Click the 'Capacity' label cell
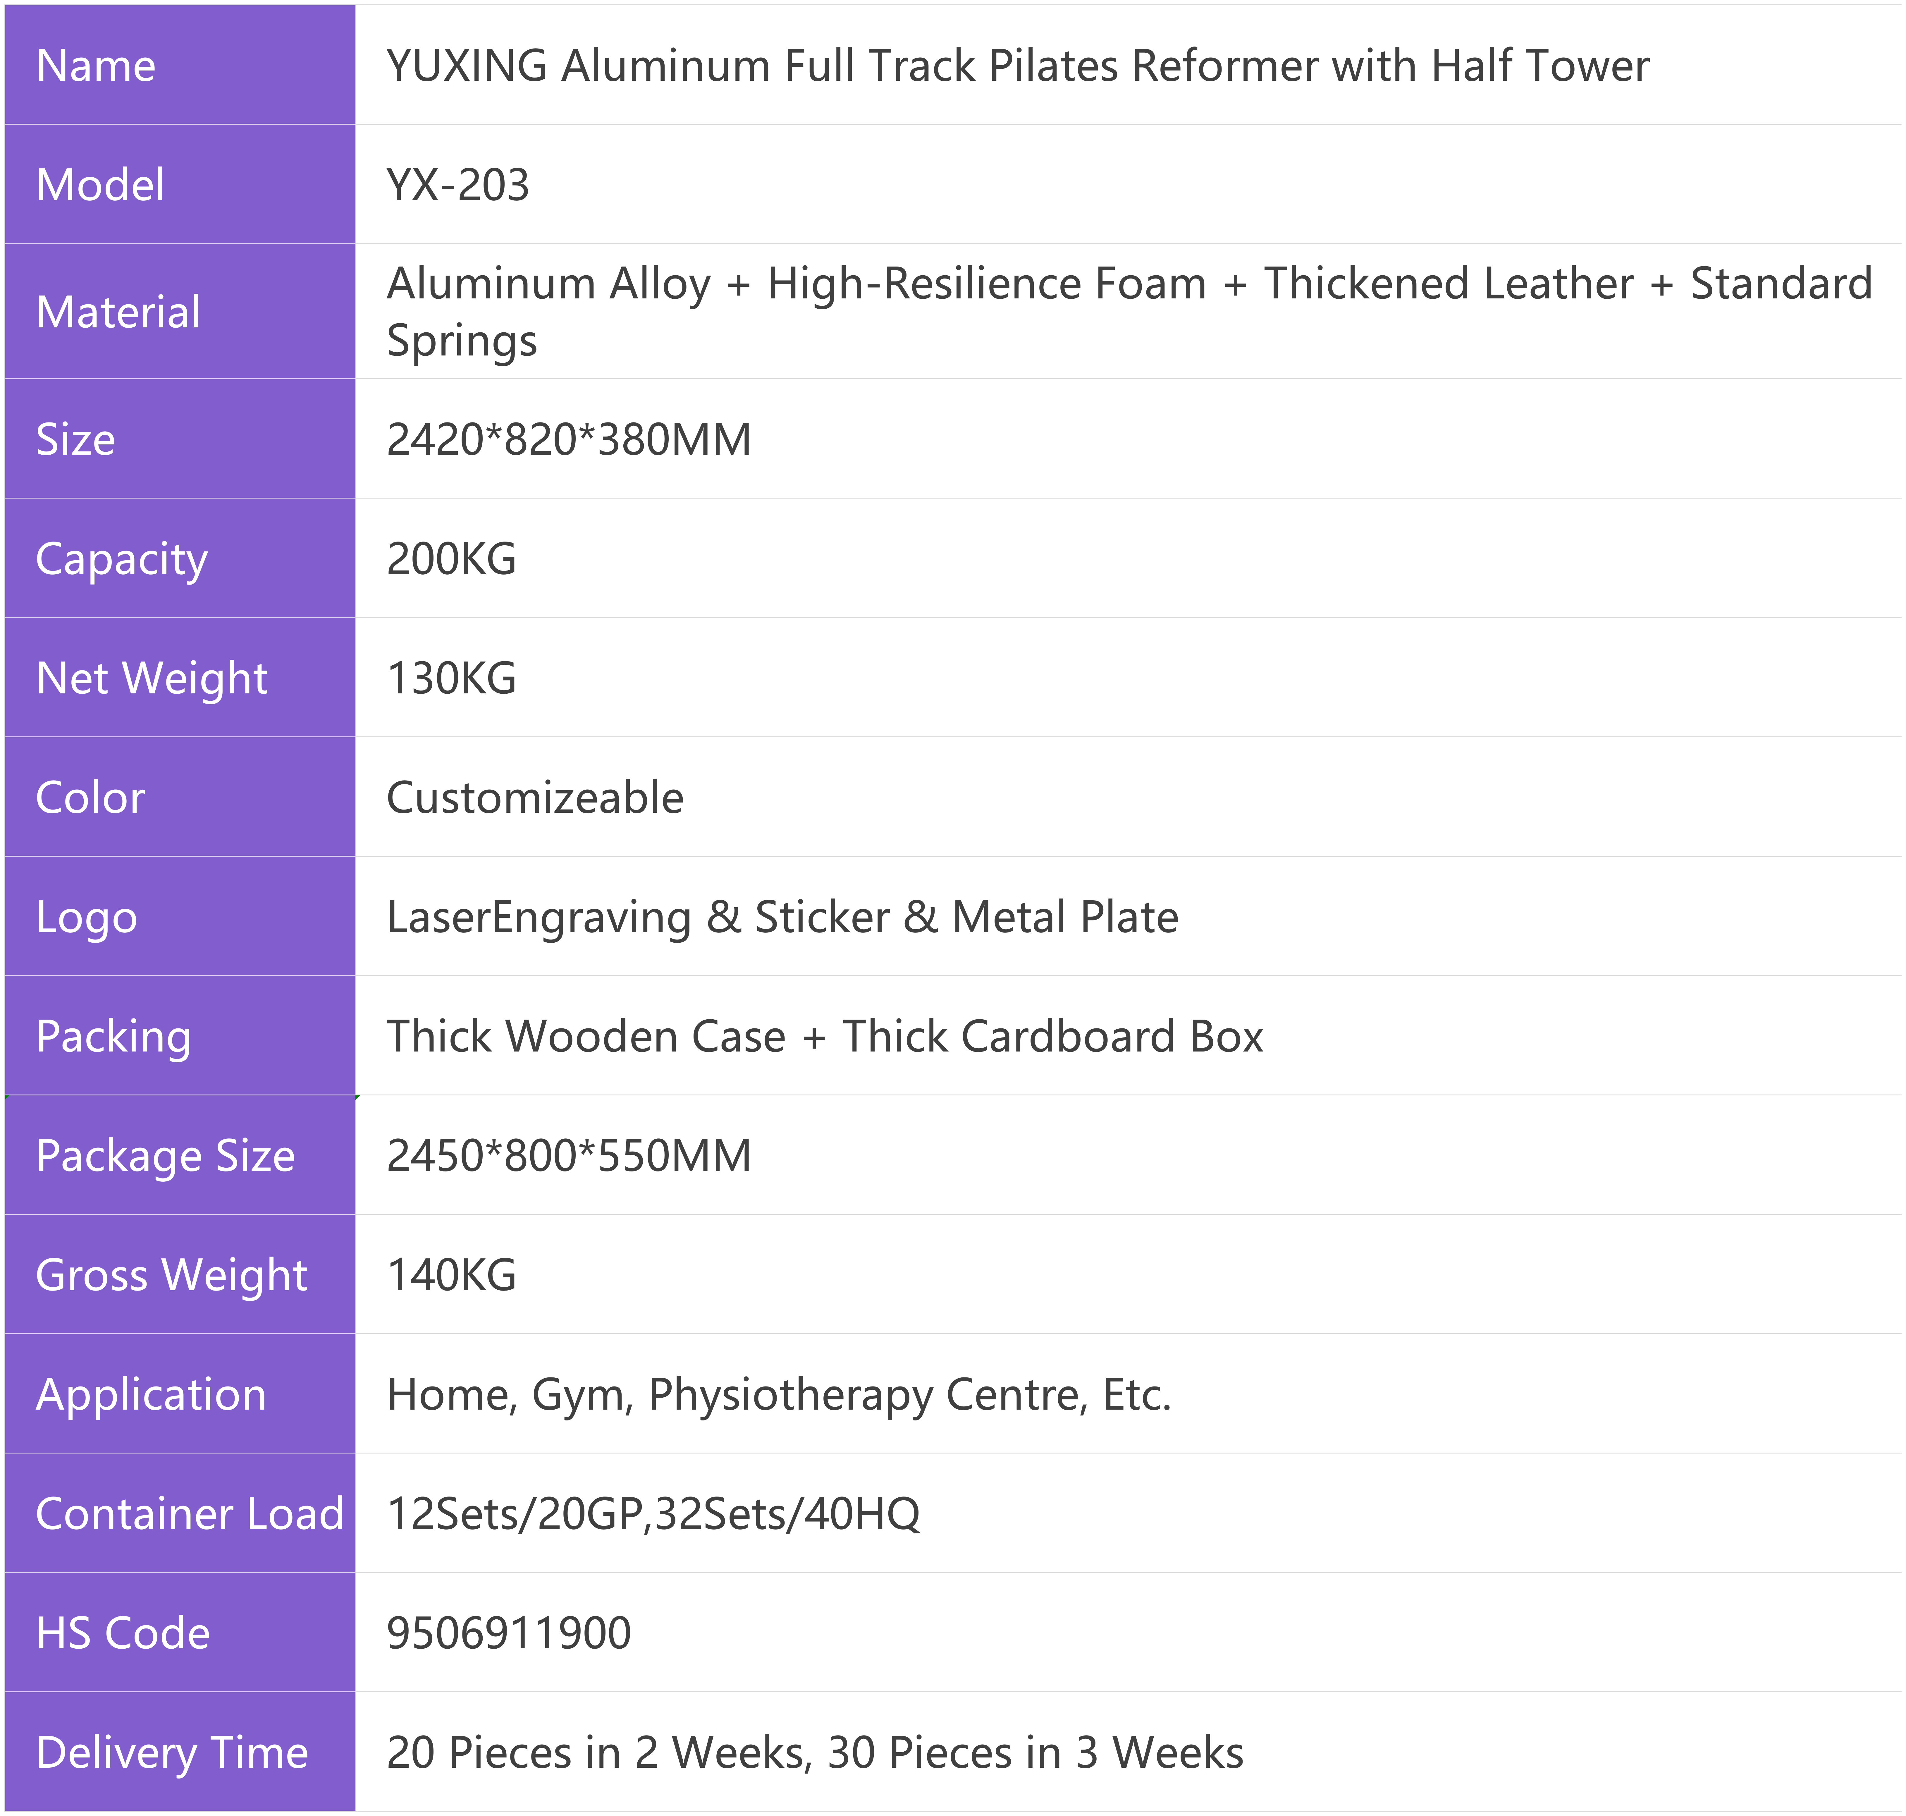Image resolution: width=1906 pixels, height=1816 pixels. 180,558
